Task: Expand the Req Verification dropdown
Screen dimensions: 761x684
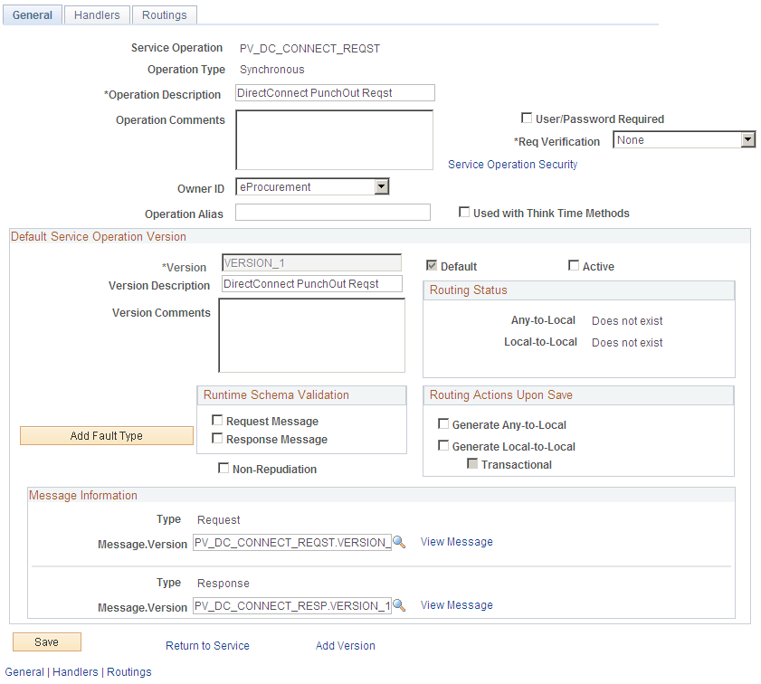Action: click(748, 140)
